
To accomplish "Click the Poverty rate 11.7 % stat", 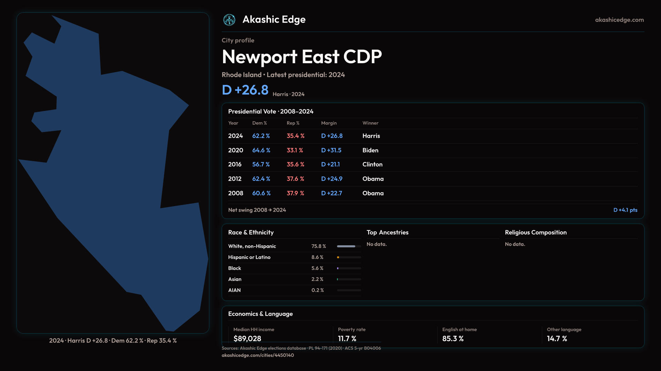I will (347, 339).
